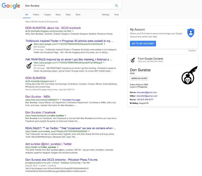202x176 pixels.
Task: Open the Trollbloods Inspired Poster in Progress result
Action: (69, 41)
